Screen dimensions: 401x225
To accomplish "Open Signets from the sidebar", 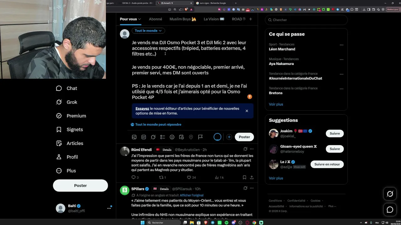I will pyautogui.click(x=69, y=130).
